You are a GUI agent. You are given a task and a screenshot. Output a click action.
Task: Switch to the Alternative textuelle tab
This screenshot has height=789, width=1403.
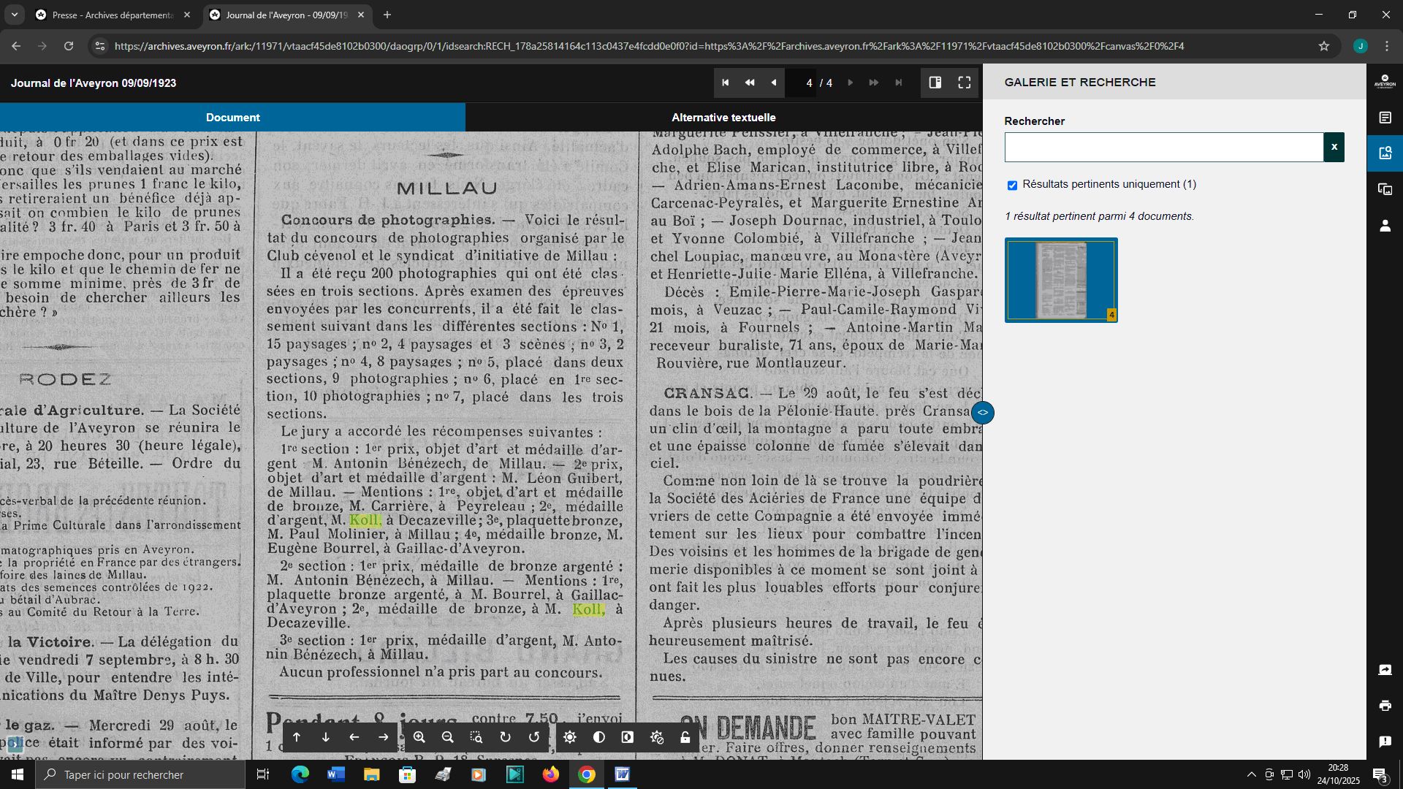tap(723, 117)
